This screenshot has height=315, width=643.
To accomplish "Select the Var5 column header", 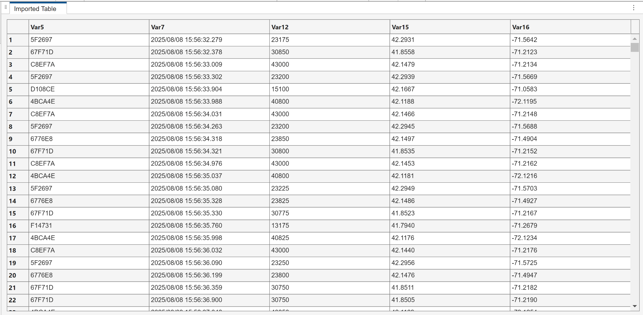I will pyautogui.click(x=89, y=27).
